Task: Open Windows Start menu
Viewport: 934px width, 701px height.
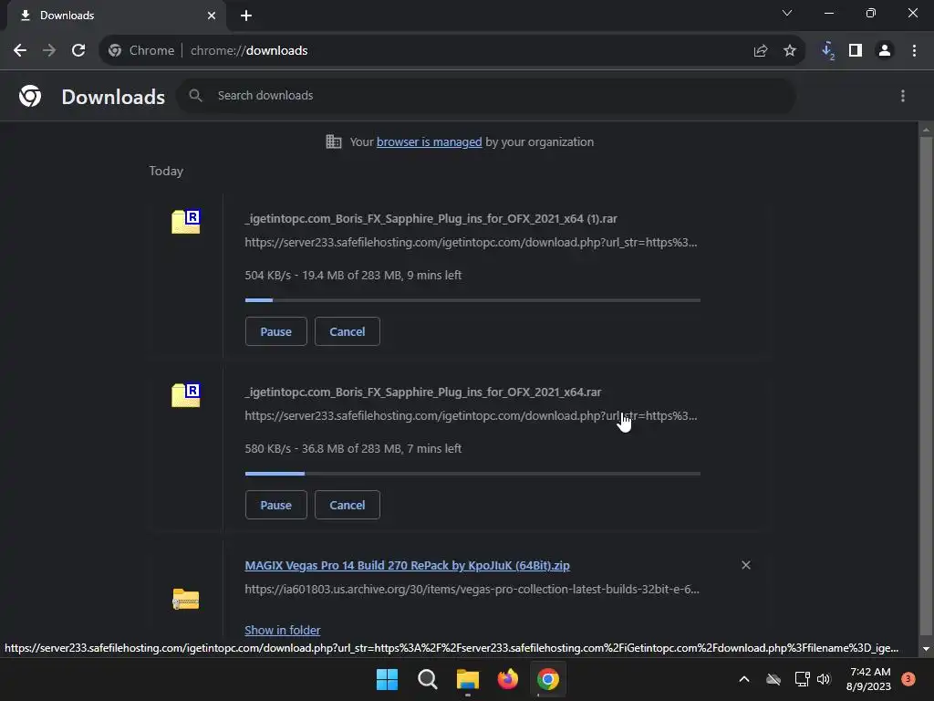Action: pos(387,679)
